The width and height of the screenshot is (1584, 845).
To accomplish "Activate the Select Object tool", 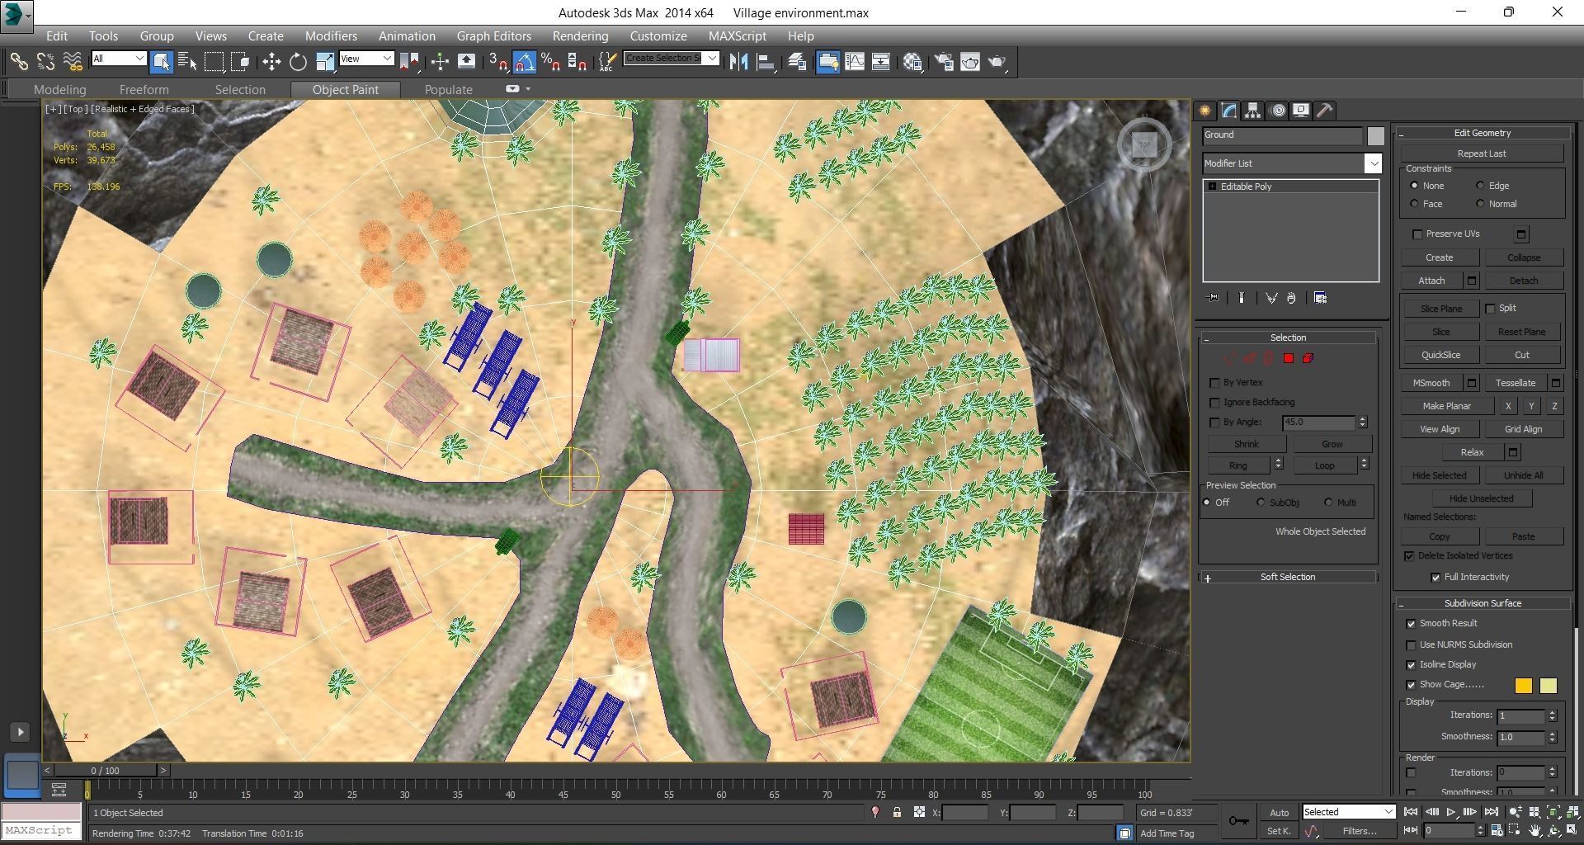I will (162, 61).
